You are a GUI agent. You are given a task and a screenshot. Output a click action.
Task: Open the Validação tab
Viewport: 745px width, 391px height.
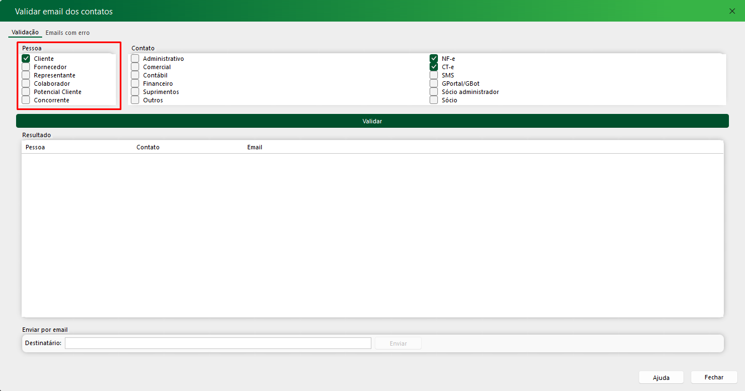pyautogui.click(x=25, y=33)
